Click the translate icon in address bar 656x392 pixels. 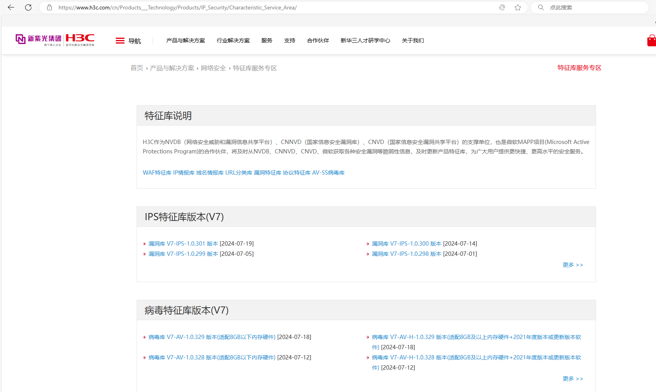[502, 7]
